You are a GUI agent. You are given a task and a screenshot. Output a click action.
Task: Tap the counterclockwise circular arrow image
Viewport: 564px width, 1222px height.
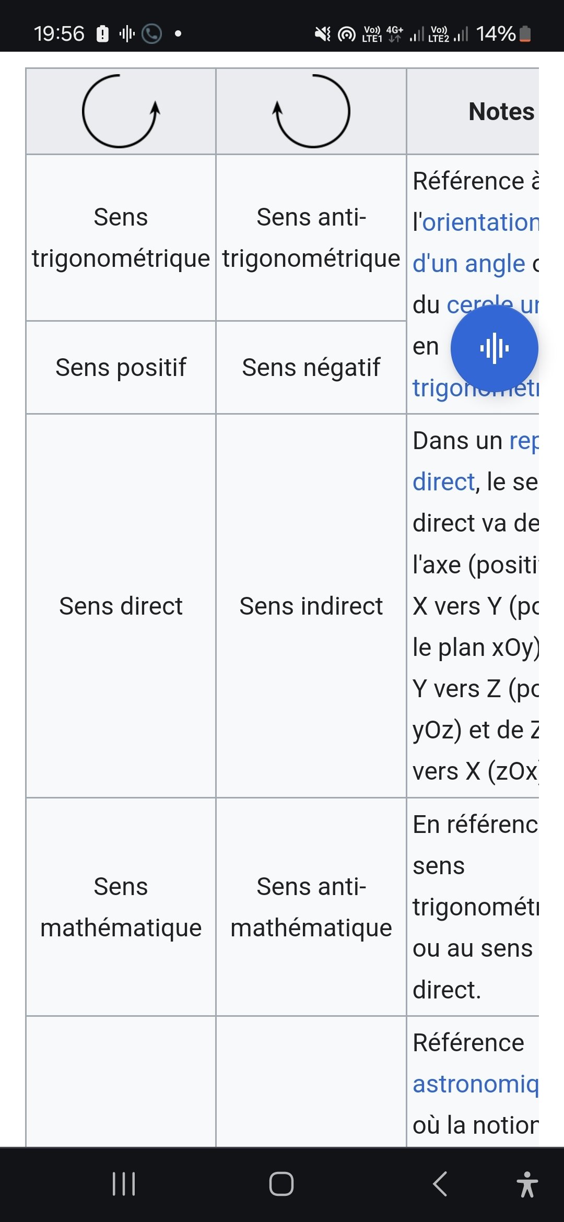pos(121,111)
